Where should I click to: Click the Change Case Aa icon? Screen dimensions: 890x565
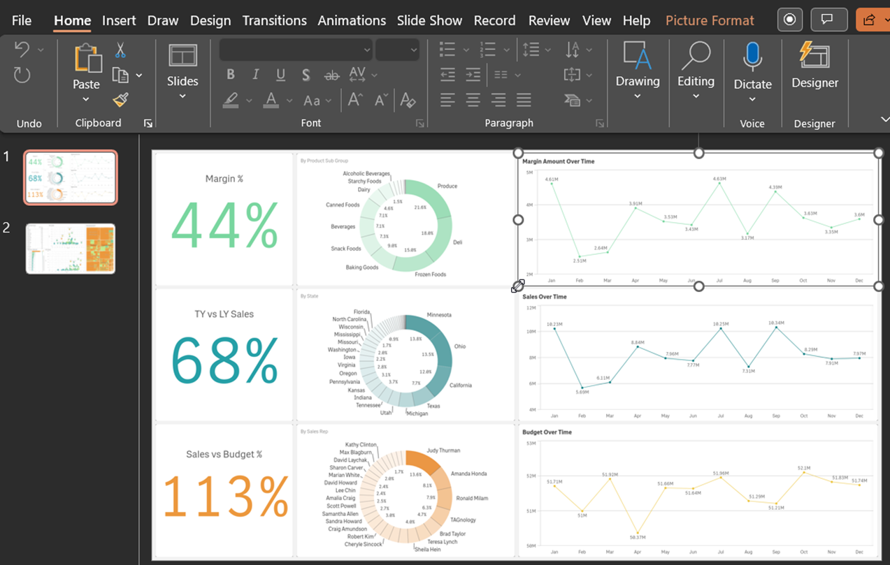point(312,101)
